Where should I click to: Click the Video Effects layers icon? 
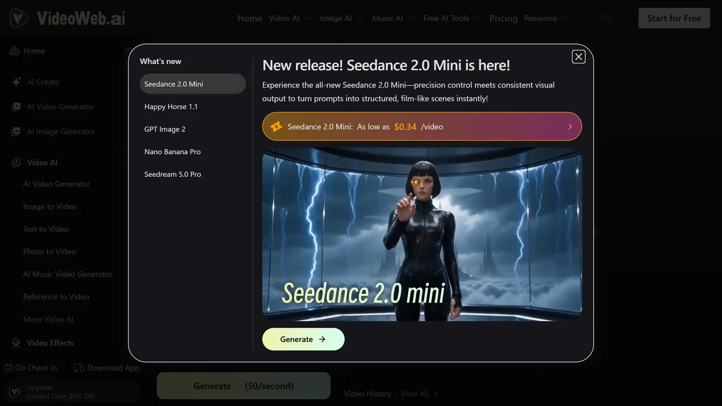pyautogui.click(x=16, y=343)
